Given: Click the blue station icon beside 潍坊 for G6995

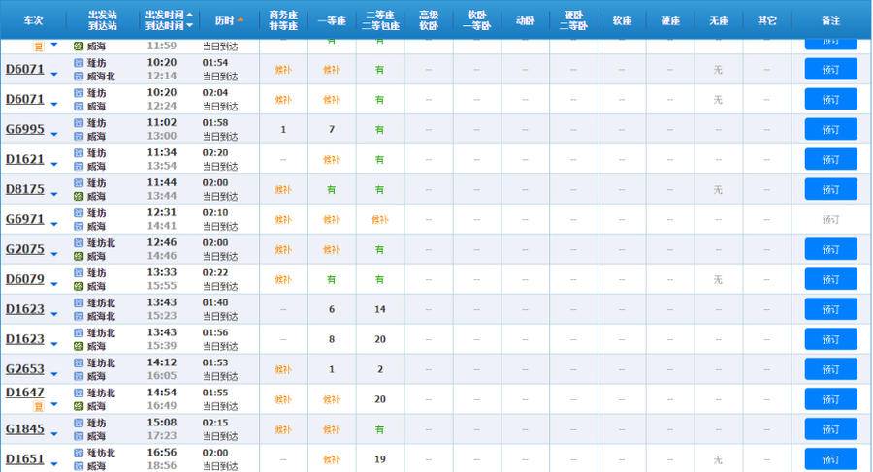Looking at the screenshot, I should pos(80,123).
